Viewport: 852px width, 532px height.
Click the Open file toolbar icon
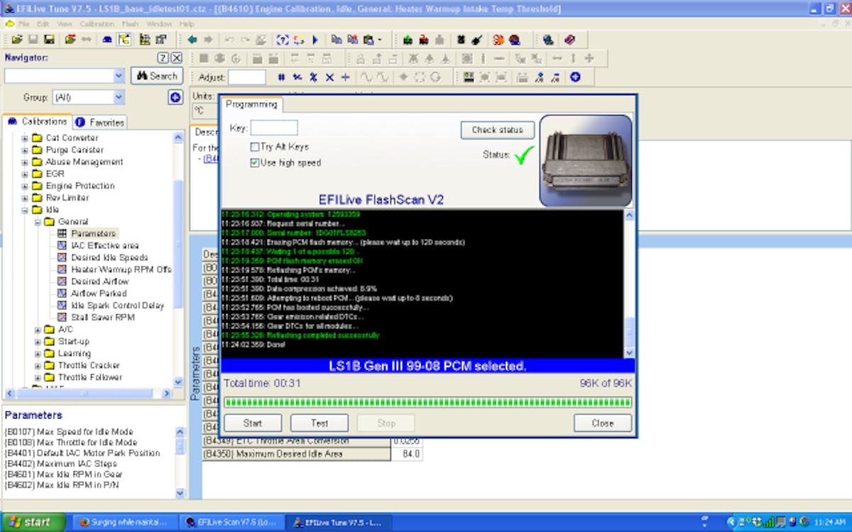point(17,39)
